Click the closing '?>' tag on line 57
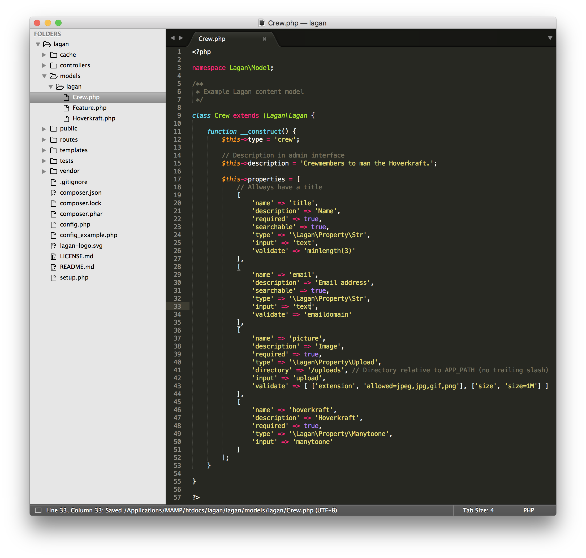This screenshot has width=586, height=558. (x=196, y=497)
